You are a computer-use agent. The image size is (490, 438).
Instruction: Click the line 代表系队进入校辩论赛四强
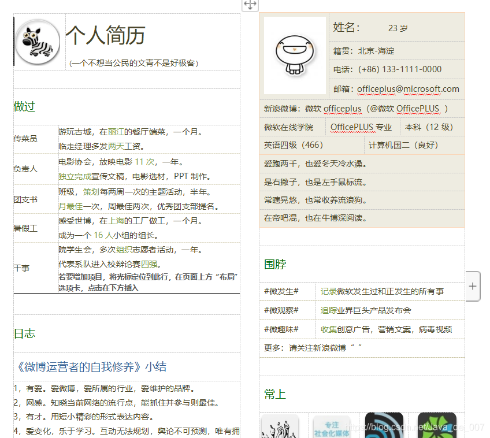point(110,264)
